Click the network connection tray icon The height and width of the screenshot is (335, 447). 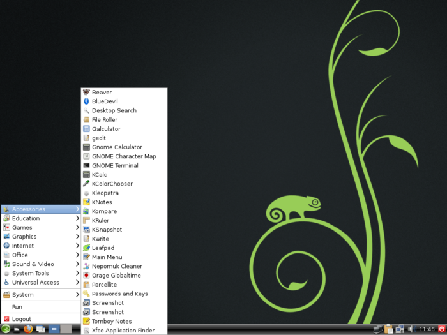[x=400, y=329]
